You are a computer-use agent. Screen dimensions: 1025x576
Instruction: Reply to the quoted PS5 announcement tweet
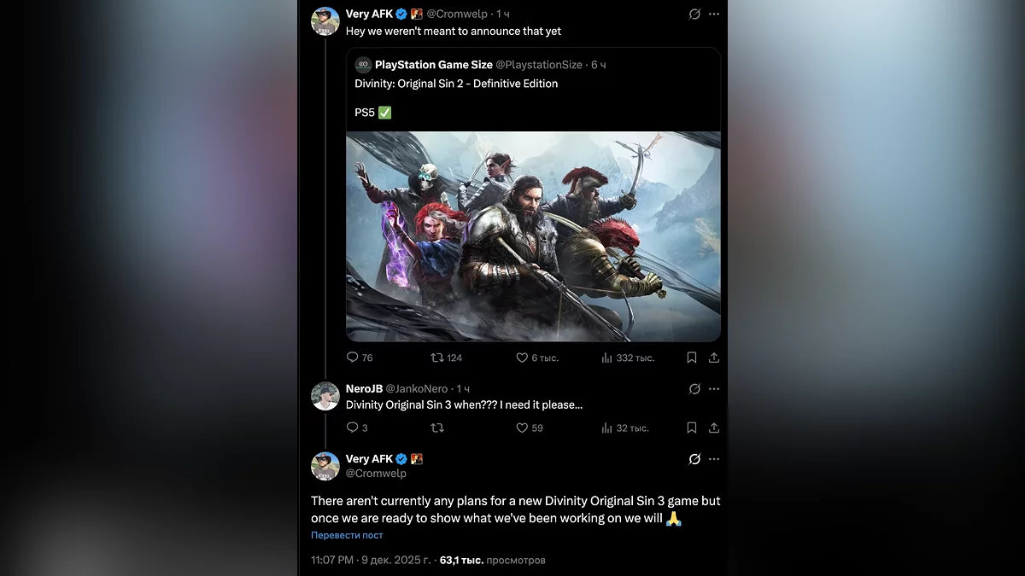[x=353, y=358]
